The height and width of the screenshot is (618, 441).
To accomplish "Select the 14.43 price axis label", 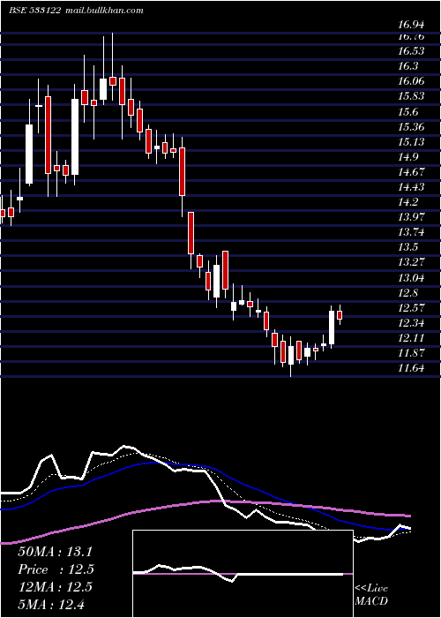I will tap(411, 187).
